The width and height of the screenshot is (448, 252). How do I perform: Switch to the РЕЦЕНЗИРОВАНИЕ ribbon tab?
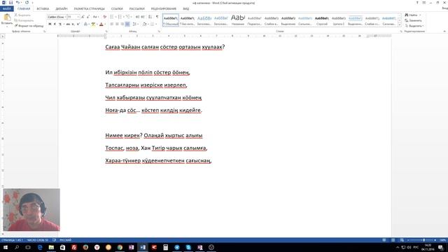click(x=164, y=9)
